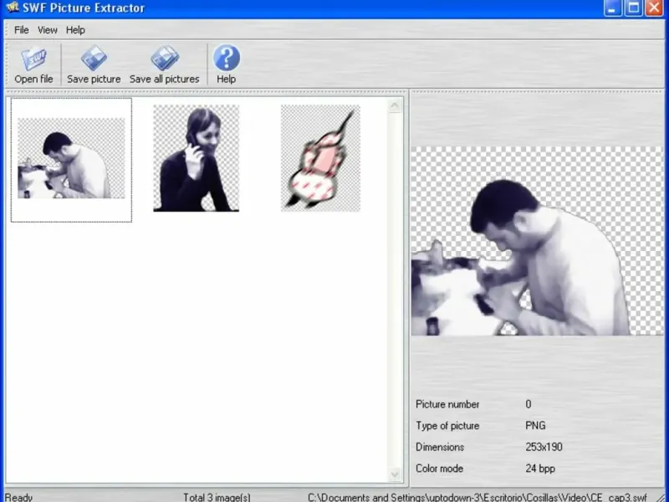The width and height of the screenshot is (669, 502).
Task: Click the large preview image of the man
Action: pos(537,241)
